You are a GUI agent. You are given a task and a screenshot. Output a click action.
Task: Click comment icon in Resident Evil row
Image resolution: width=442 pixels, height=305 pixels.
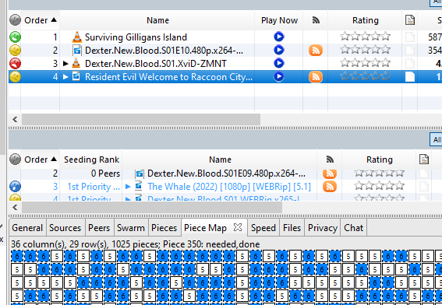click(x=410, y=76)
